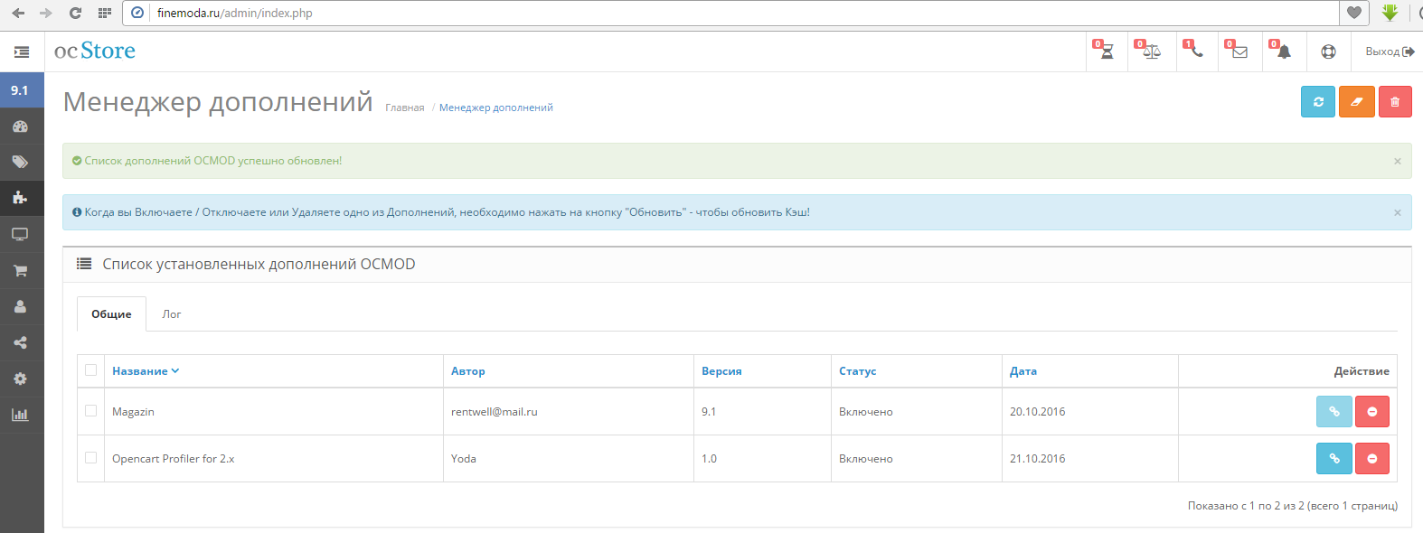Click the Включено status in Magazin row

pos(866,412)
